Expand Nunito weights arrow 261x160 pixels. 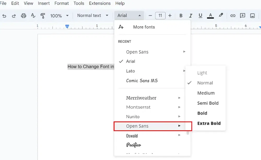pos(179,116)
